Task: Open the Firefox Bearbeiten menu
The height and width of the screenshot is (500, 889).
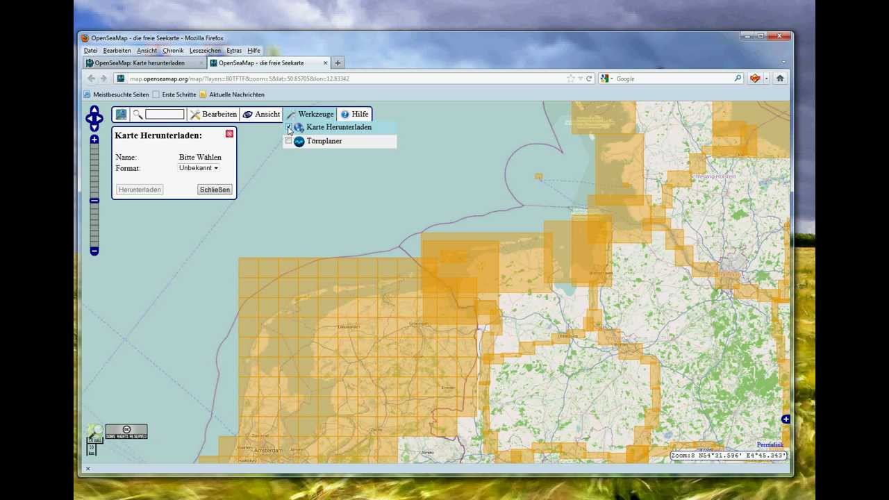Action: coord(117,51)
